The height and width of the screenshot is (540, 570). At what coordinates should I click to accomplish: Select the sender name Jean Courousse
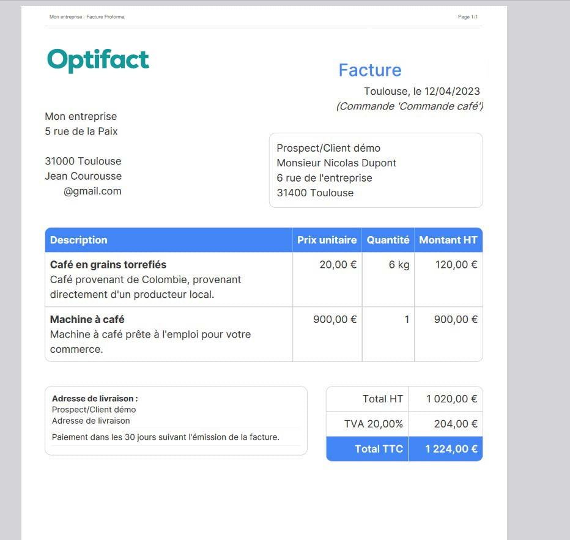83,176
